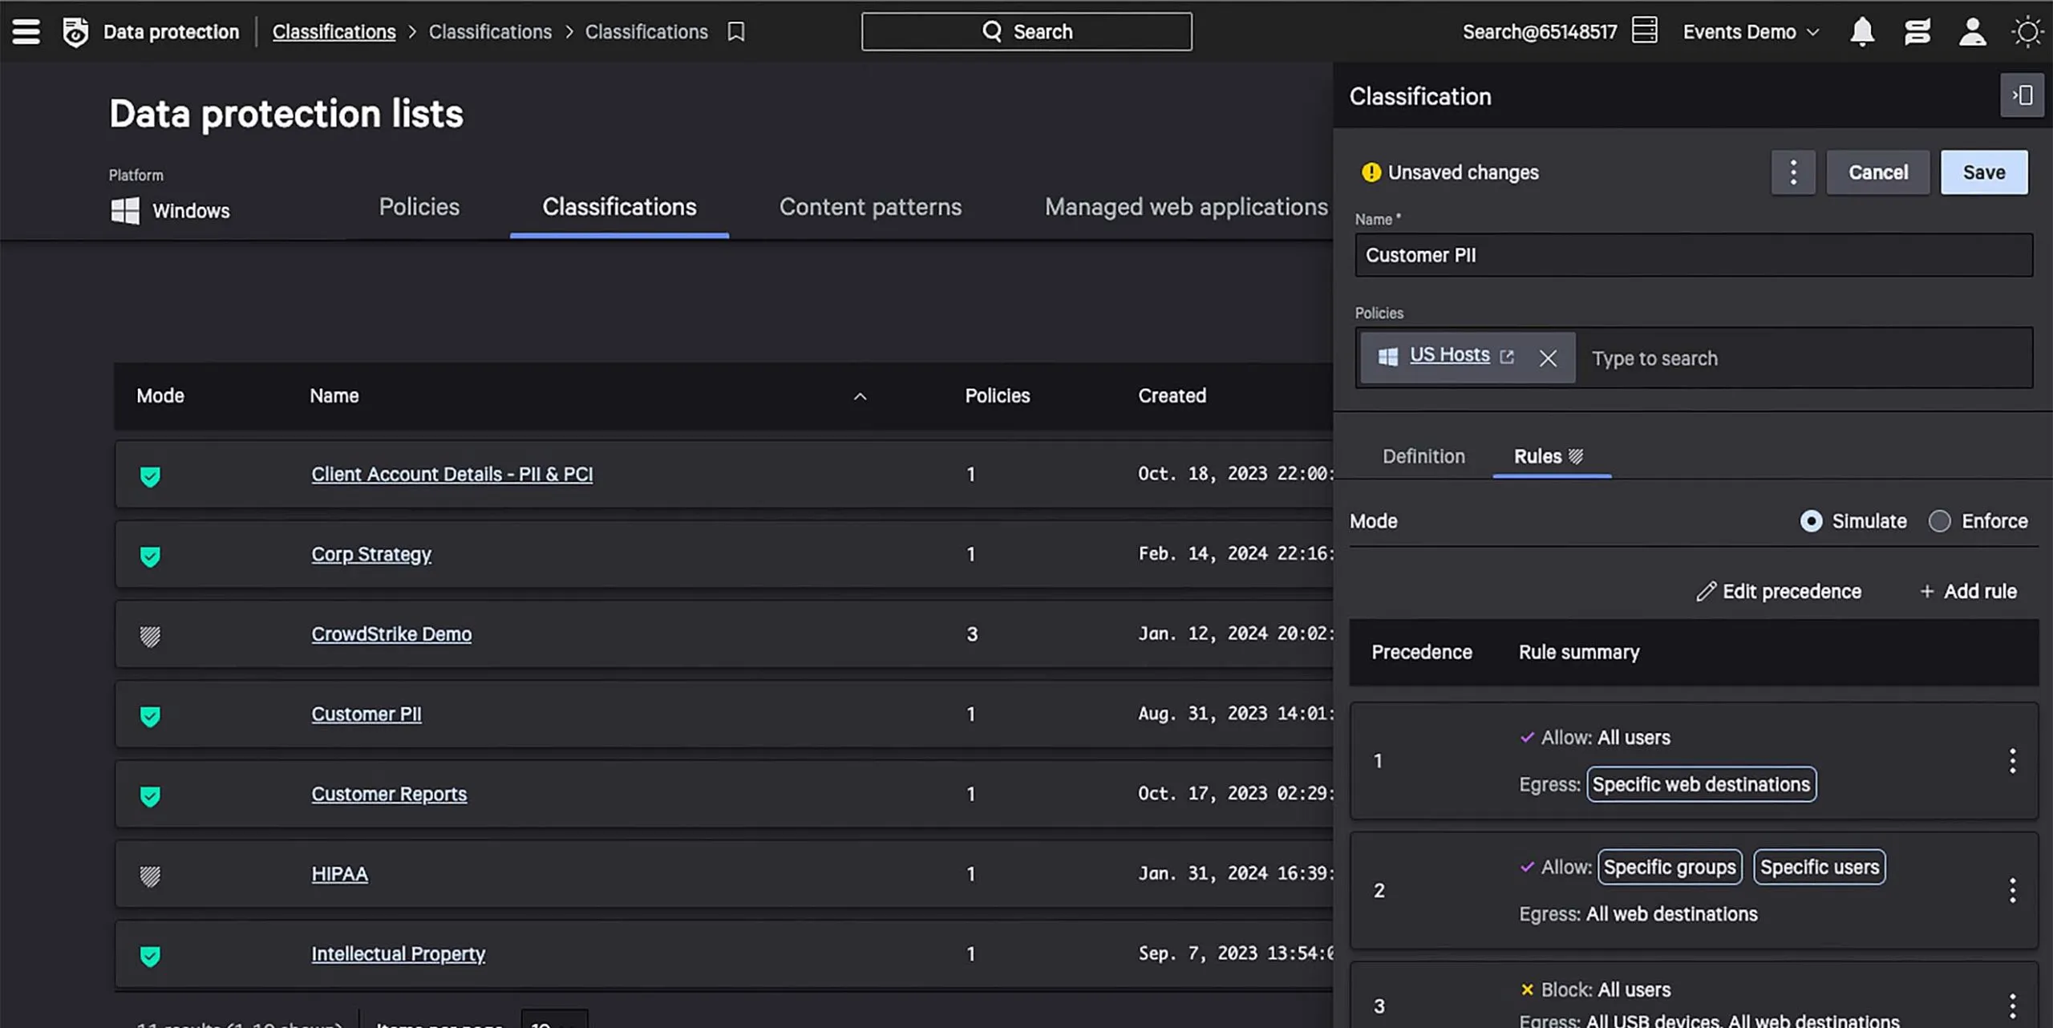Image resolution: width=2053 pixels, height=1028 pixels.
Task: Open the user profile icon
Action: click(1972, 32)
